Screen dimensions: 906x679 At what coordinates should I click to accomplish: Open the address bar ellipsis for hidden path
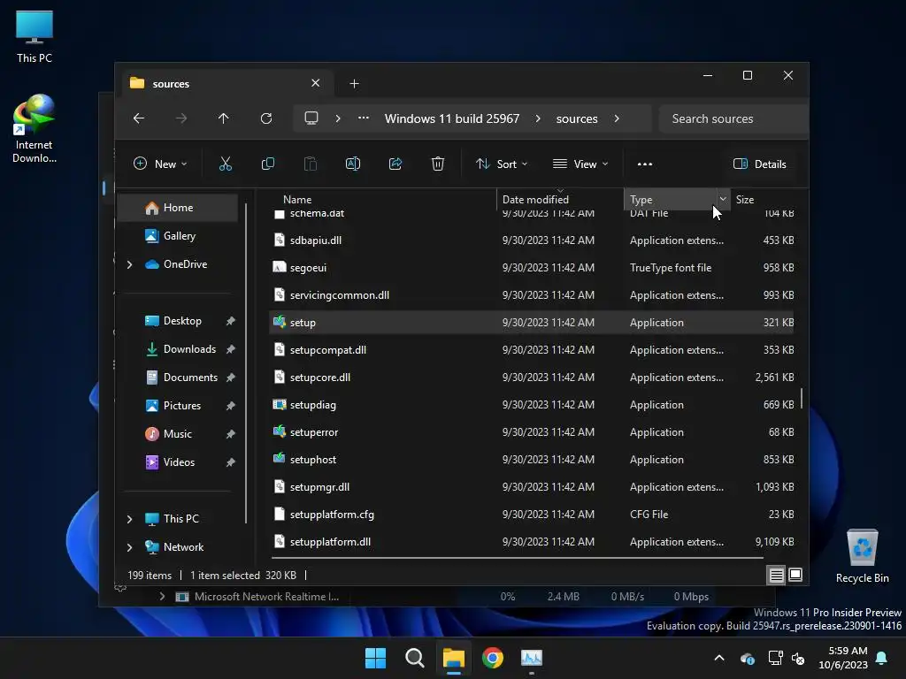tap(364, 118)
